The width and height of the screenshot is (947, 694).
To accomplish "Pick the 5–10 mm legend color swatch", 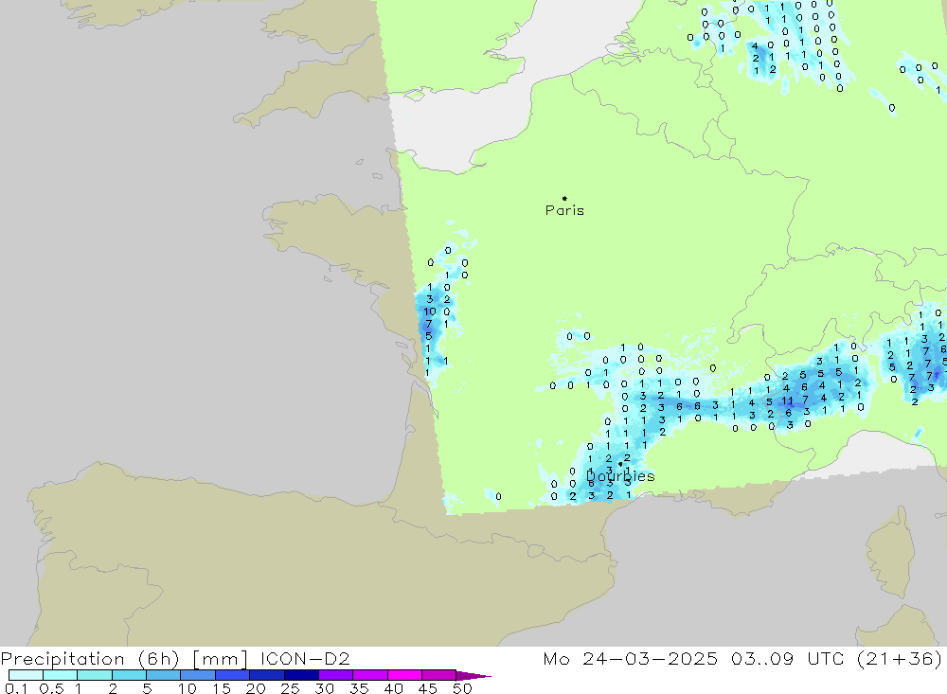I will click(x=163, y=675).
